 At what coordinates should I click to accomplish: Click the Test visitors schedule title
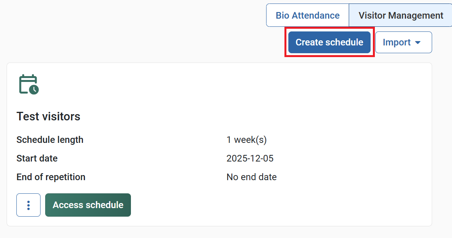(x=48, y=116)
